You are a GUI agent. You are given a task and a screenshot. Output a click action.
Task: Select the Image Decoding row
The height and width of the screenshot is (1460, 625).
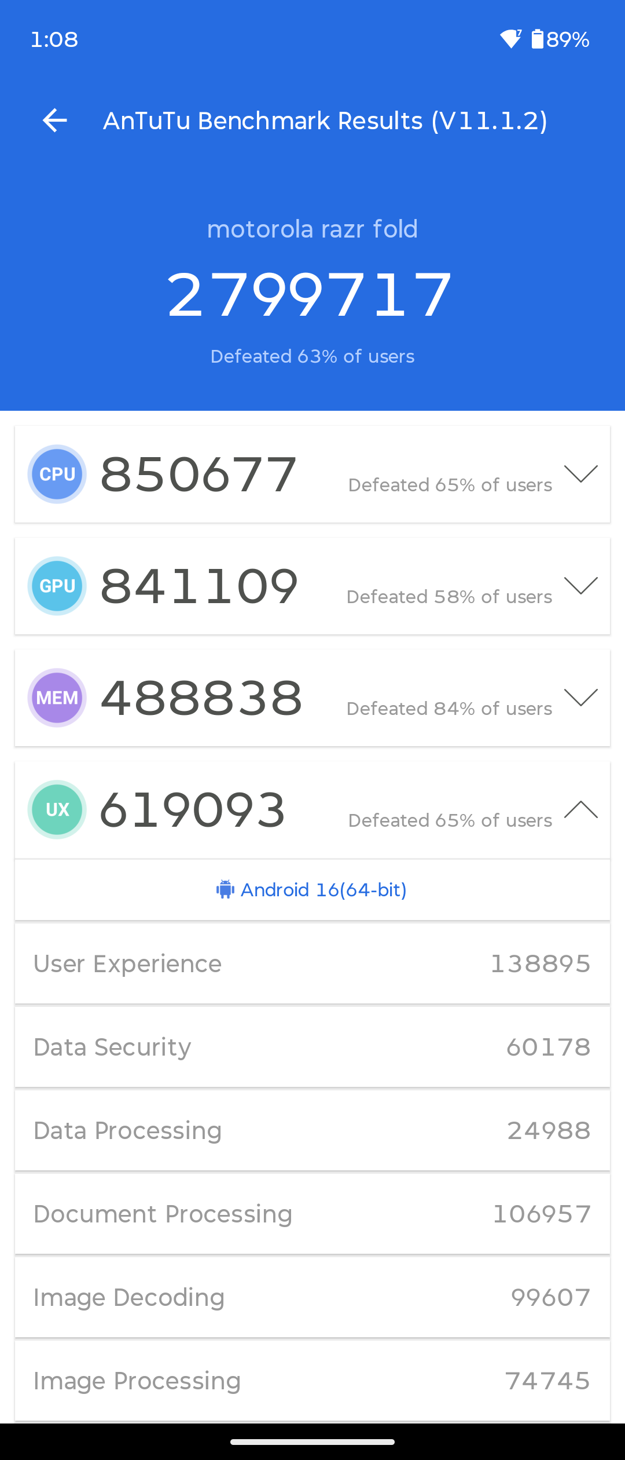[x=312, y=1297]
